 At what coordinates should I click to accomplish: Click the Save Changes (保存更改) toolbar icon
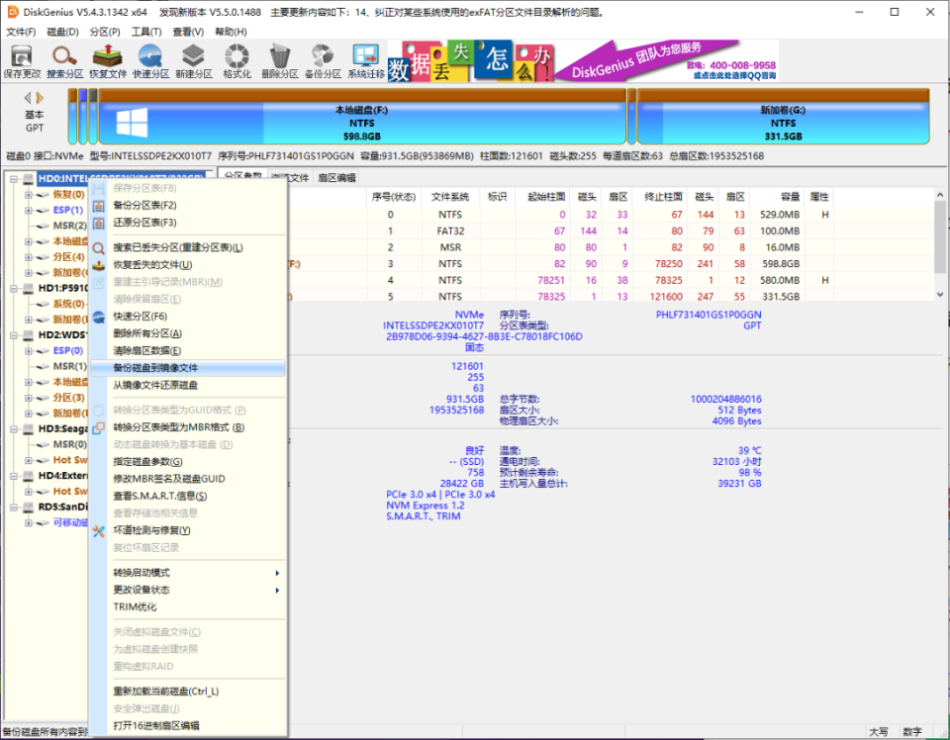22,61
